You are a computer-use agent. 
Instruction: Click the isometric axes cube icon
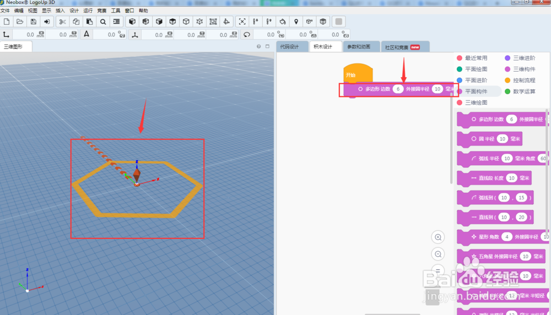coord(199,22)
